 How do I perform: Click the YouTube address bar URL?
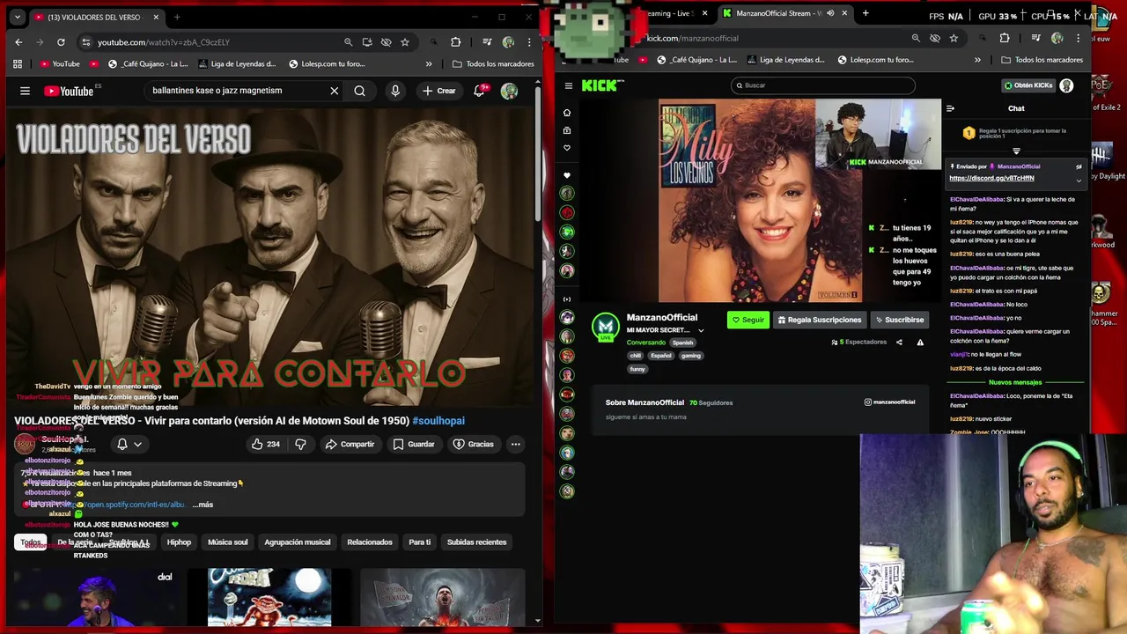tap(164, 42)
